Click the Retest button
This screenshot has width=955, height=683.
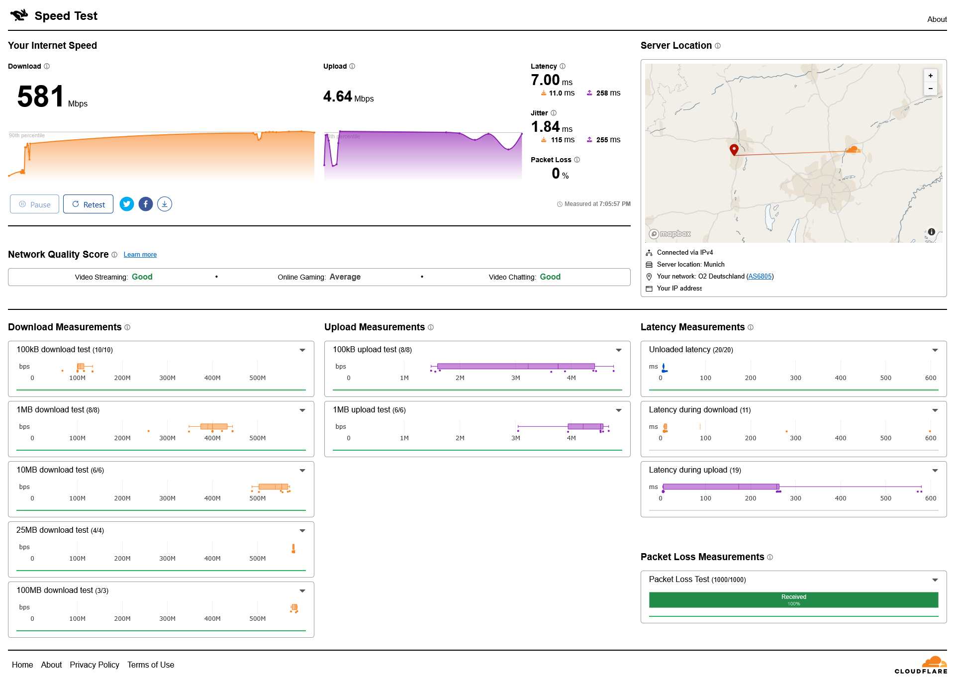(89, 204)
